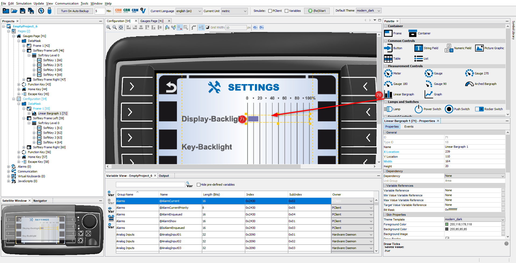This screenshot has height=263, width=516.
Task: Switch to the Gauges Page [41] tab
Action: pos(152,21)
